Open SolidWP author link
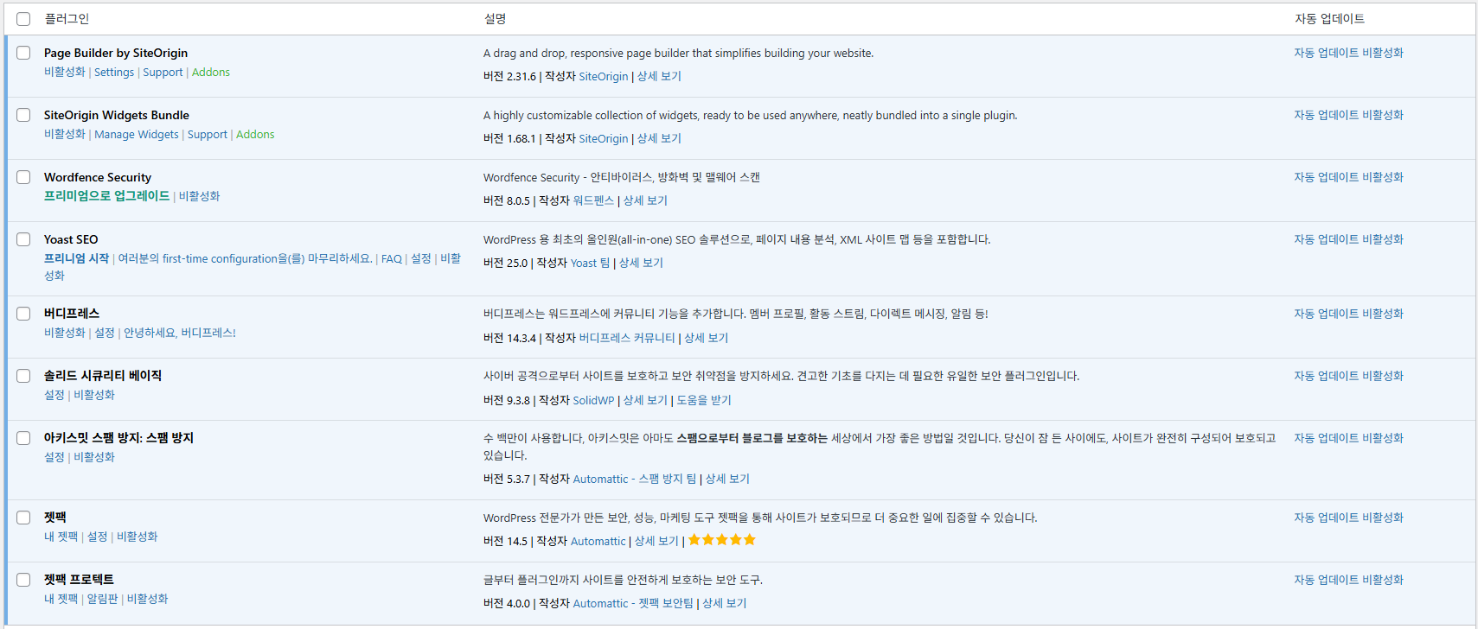1478x629 pixels. click(593, 400)
